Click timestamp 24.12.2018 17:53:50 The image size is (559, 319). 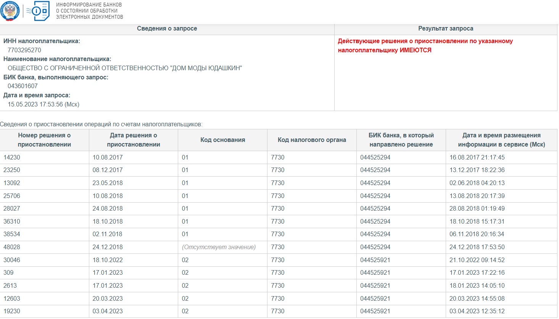[x=477, y=247]
